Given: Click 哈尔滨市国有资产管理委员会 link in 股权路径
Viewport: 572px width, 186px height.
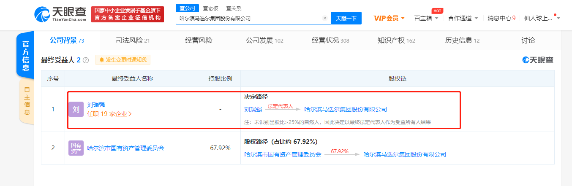Looking at the screenshot, I should (283, 154).
